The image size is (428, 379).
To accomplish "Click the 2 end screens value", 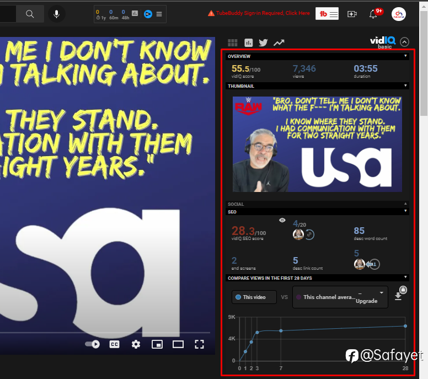I will pyautogui.click(x=234, y=260).
